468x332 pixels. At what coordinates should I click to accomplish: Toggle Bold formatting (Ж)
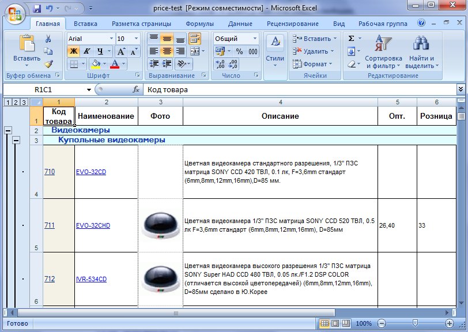74,51
